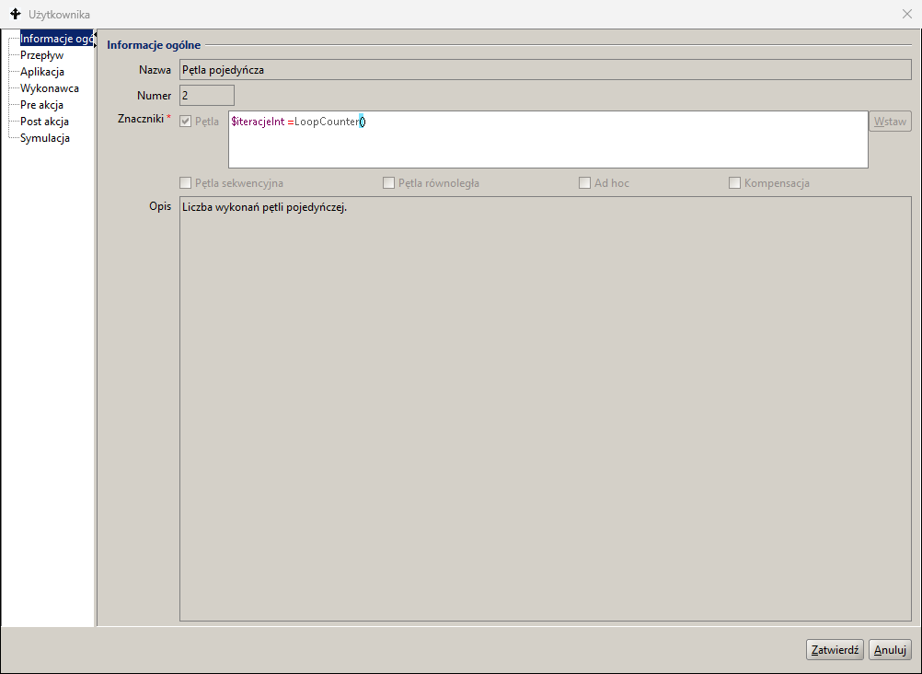Click inside the Opis description area
The image size is (922, 674).
point(545,409)
